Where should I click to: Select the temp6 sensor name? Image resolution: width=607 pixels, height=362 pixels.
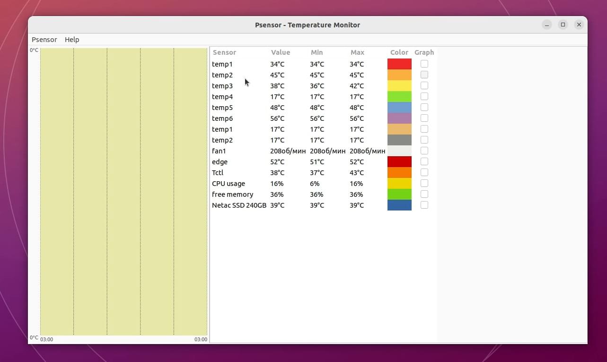coord(222,118)
